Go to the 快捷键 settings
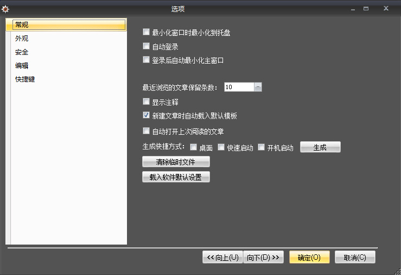Screen dimensions: 401x275 click(x=26, y=79)
